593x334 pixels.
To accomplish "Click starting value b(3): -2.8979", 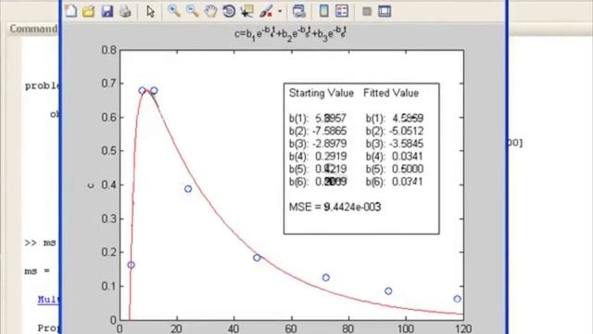I will [x=318, y=144].
